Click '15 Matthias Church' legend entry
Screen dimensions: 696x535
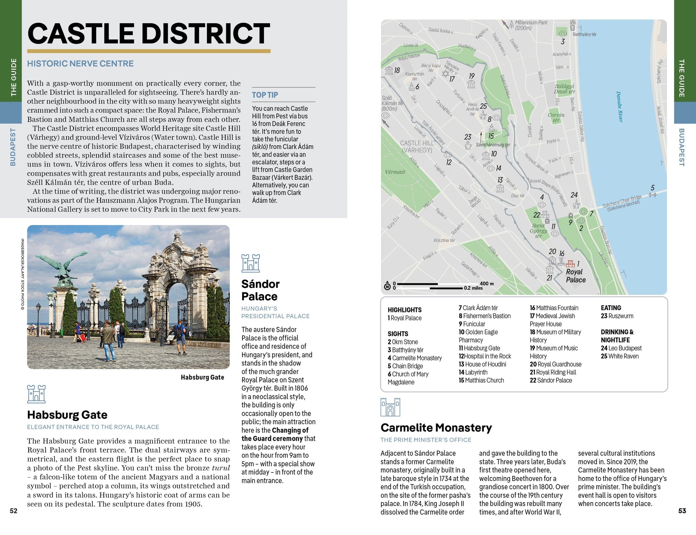pyautogui.click(x=481, y=380)
